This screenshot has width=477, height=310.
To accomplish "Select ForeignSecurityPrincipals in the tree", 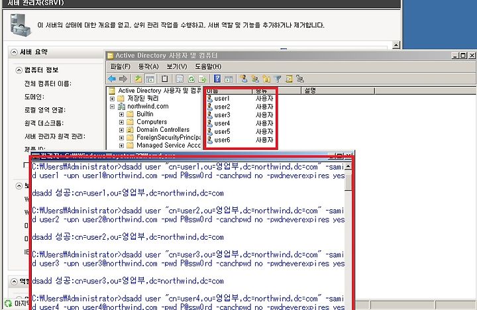I will pyautogui.click(x=168, y=138).
